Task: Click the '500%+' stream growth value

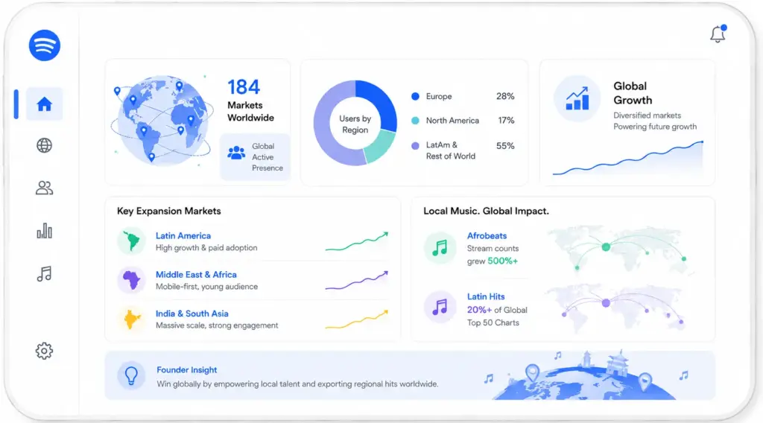Action: [x=503, y=261]
